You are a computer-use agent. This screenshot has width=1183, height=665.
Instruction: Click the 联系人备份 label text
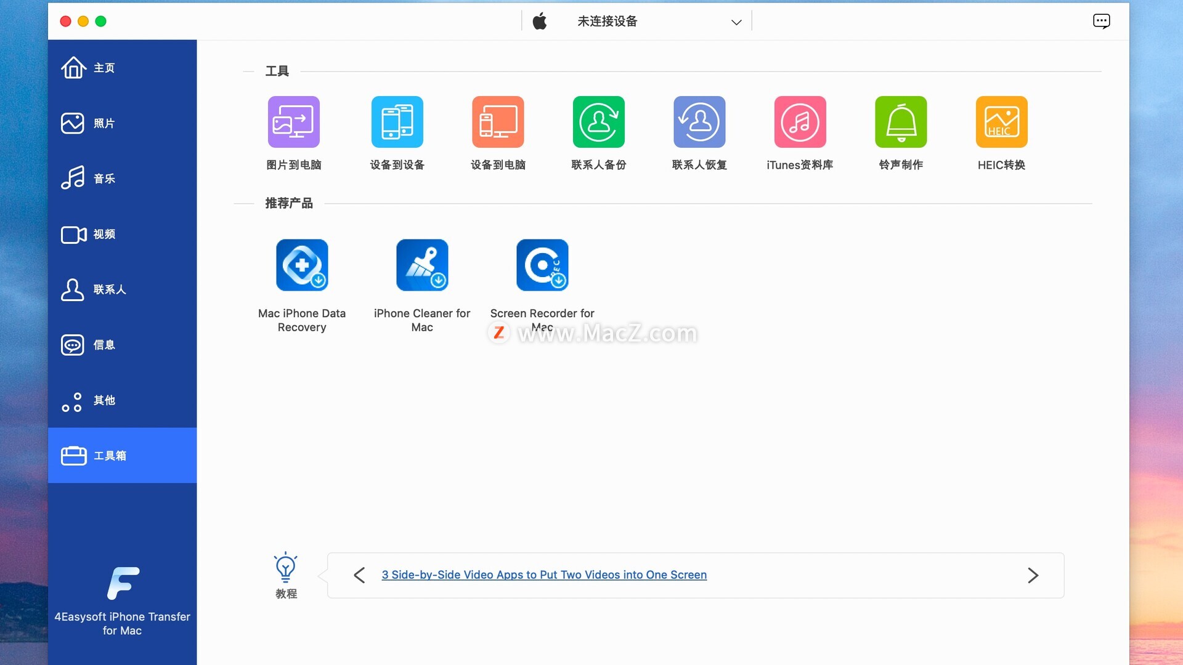tap(598, 165)
